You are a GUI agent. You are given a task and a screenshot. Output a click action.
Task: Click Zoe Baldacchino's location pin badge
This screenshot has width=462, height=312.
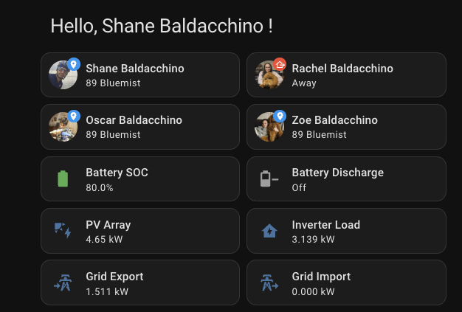pyautogui.click(x=280, y=117)
